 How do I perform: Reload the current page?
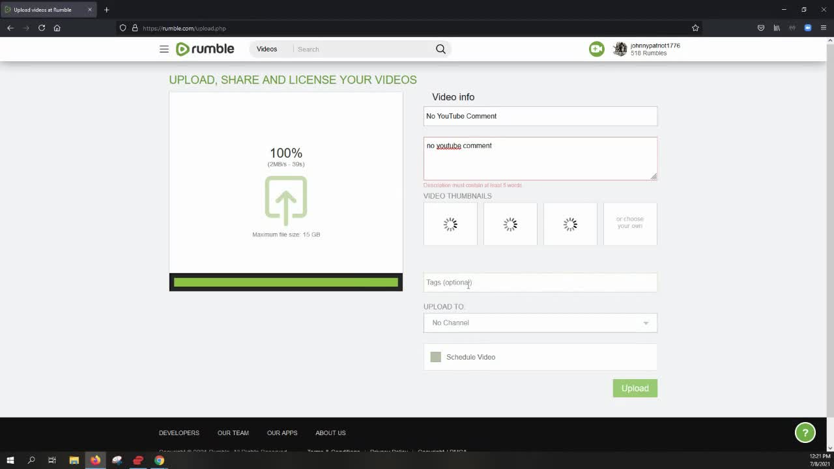[42, 28]
